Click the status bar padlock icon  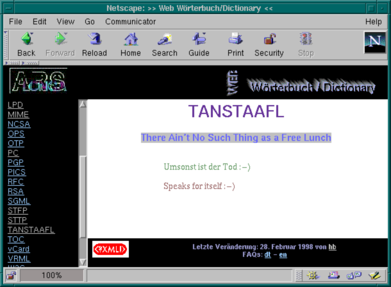click(x=11, y=275)
